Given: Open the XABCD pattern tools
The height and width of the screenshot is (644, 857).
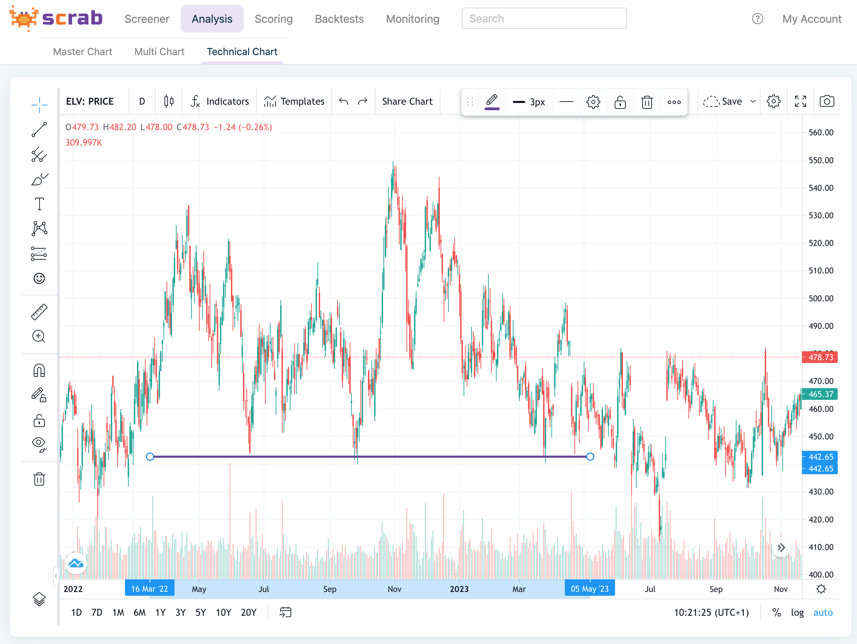Looking at the screenshot, I should coord(39,229).
